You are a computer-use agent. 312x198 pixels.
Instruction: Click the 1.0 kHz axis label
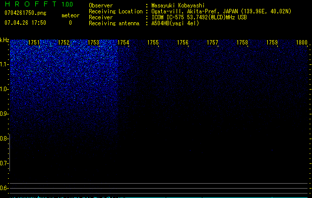click(4, 89)
